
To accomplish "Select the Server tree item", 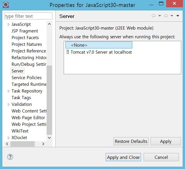I will [x=17, y=71].
